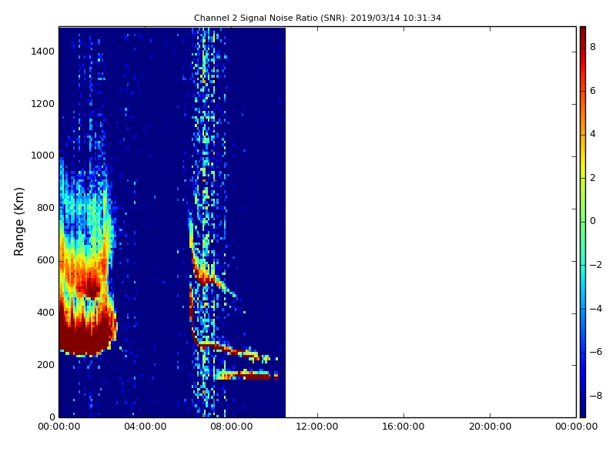Click the colorbar label −4
The height and width of the screenshot is (462, 616).
click(596, 309)
